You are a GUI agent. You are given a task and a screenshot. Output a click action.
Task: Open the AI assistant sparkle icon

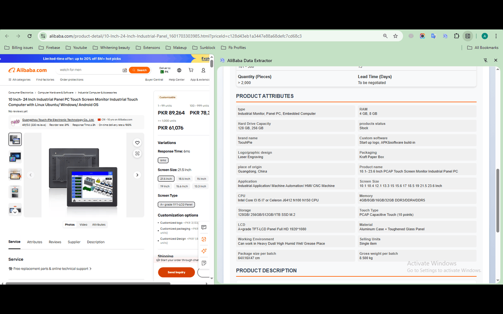204,251
